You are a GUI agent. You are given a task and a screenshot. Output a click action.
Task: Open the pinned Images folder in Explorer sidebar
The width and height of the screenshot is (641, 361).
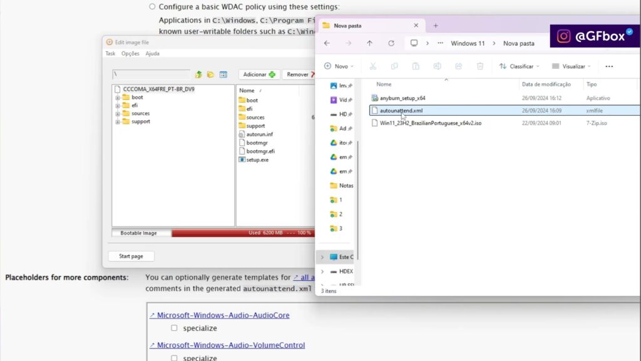click(341, 86)
